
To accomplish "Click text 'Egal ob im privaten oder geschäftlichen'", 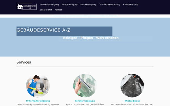I will [x=85, y=105].
